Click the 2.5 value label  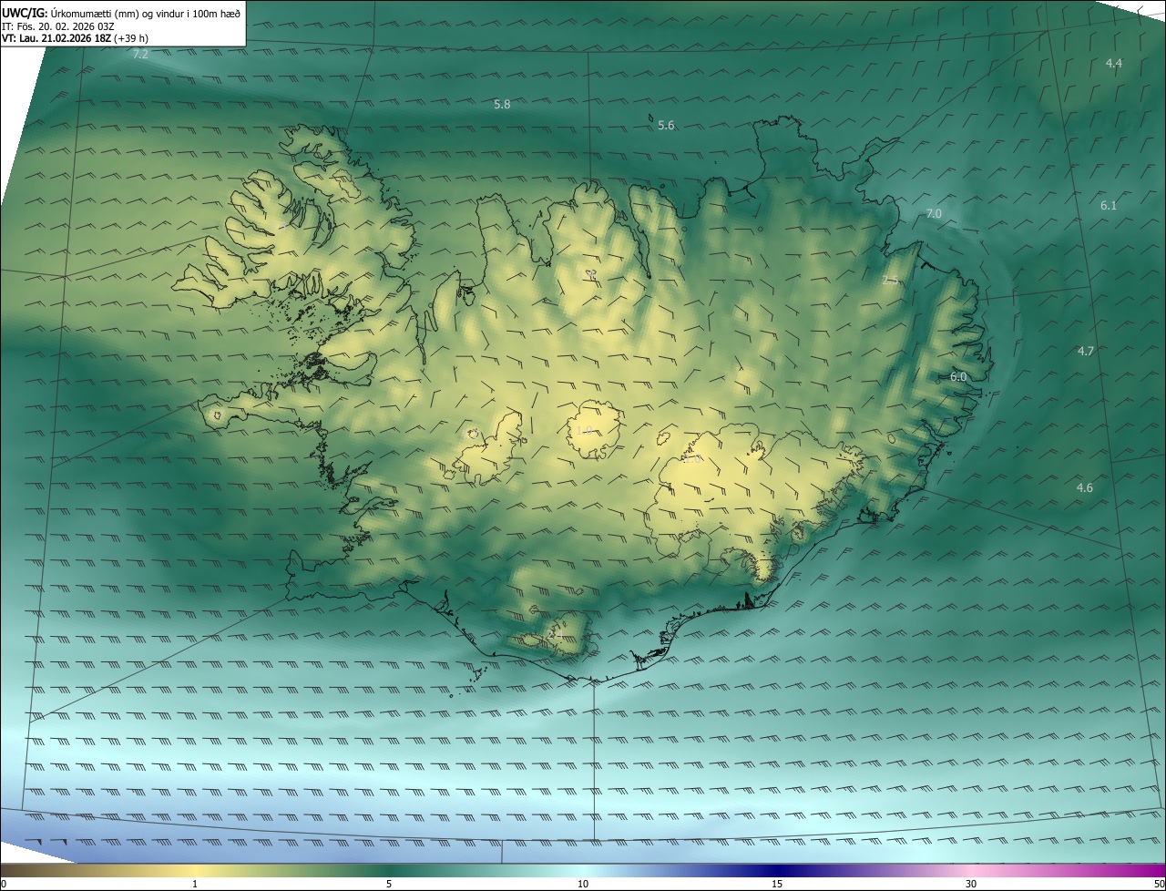[x=890, y=282]
